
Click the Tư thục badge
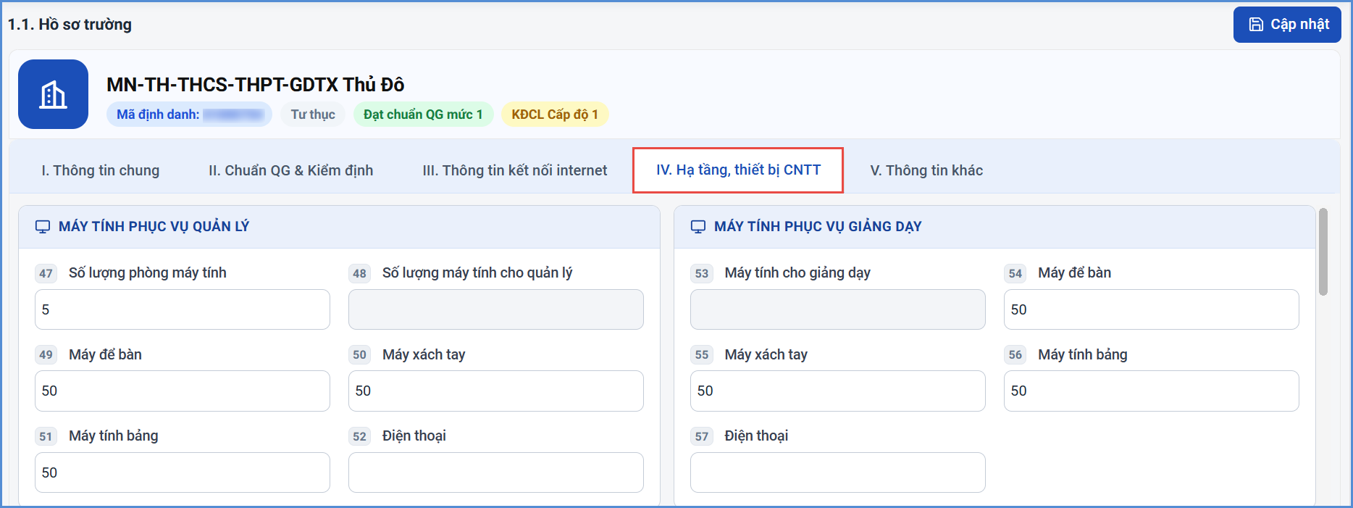click(x=313, y=114)
